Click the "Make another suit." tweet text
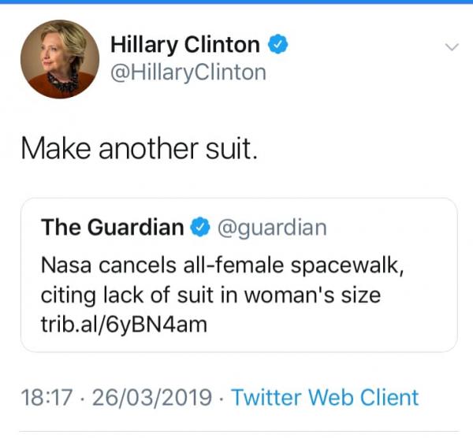Screen dimensions: 473x438 pyautogui.click(x=138, y=147)
